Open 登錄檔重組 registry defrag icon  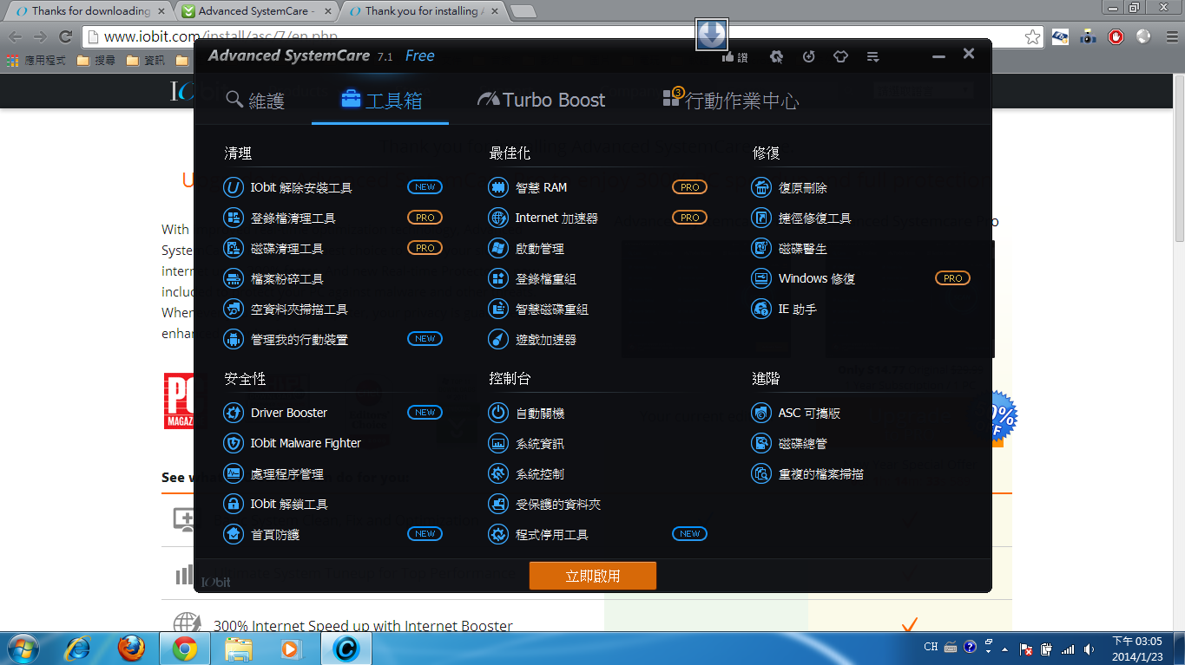coord(497,278)
